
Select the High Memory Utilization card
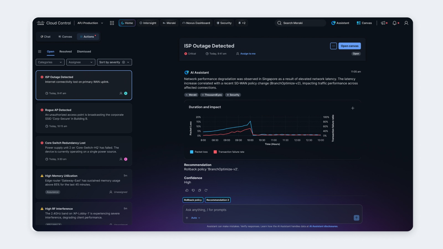(84, 184)
